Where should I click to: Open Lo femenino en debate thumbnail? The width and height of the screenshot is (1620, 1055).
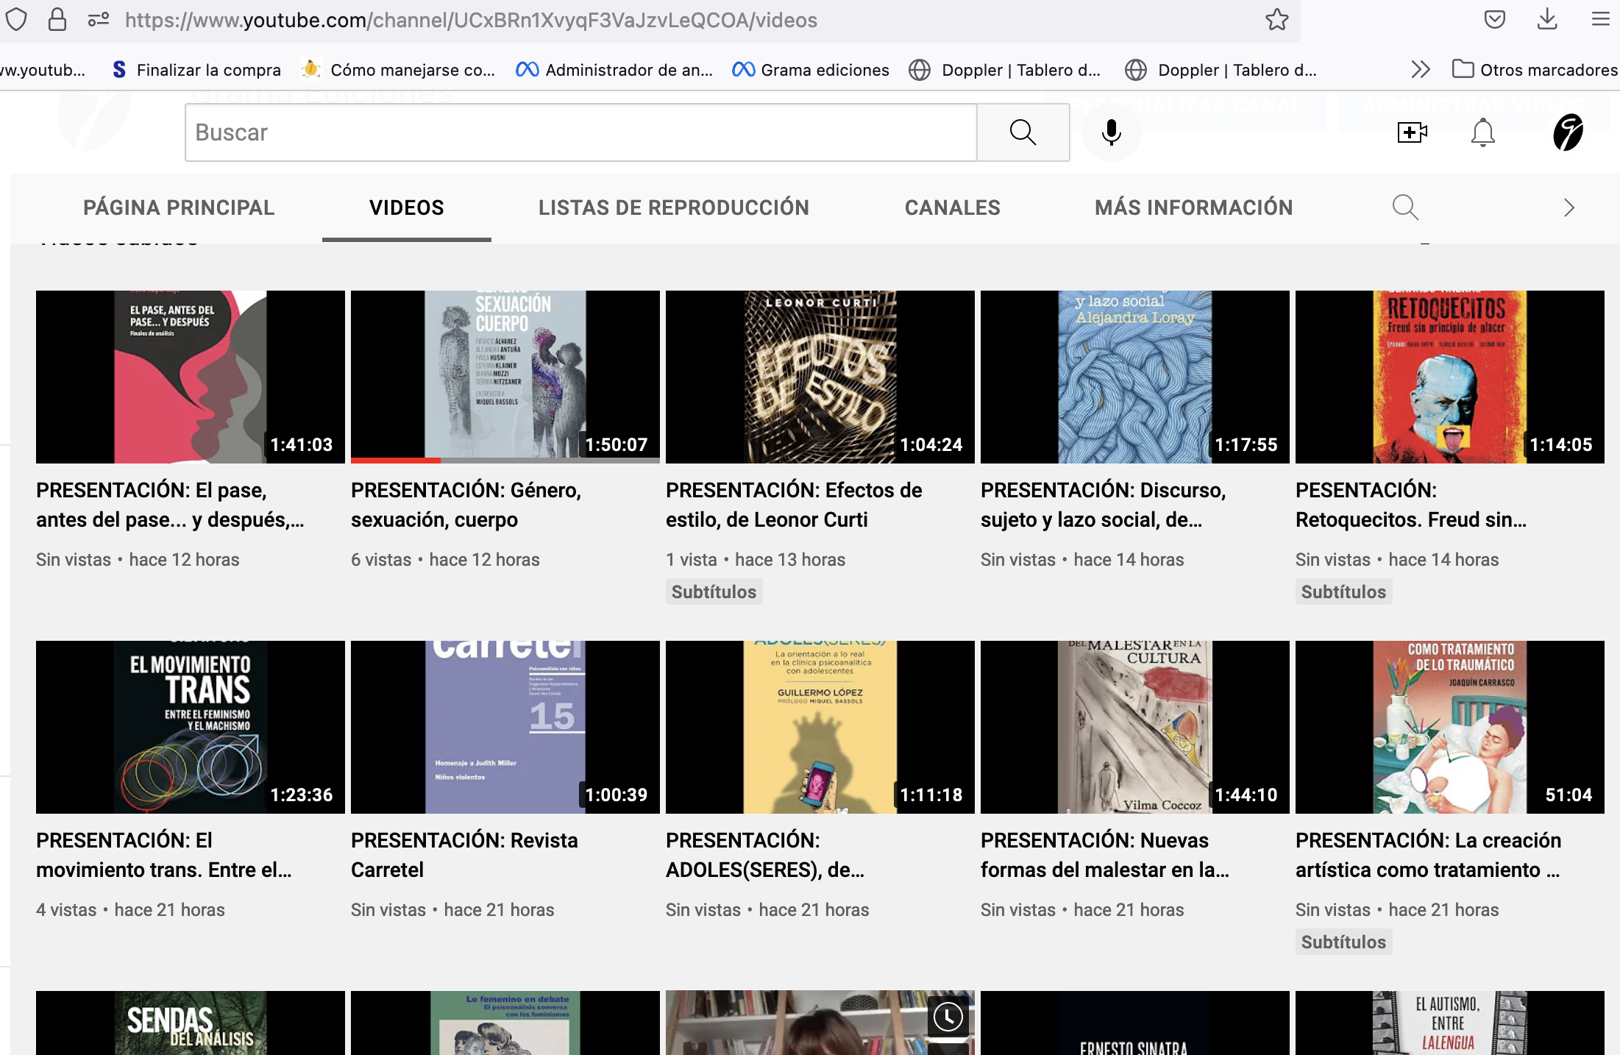click(x=505, y=1023)
